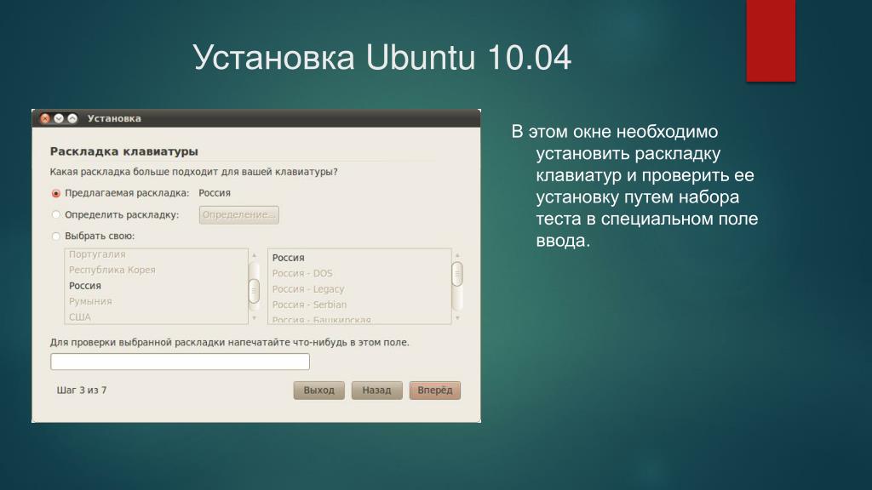Proceed with the 'Вперёд' button
872x490 pixels.
click(x=435, y=390)
